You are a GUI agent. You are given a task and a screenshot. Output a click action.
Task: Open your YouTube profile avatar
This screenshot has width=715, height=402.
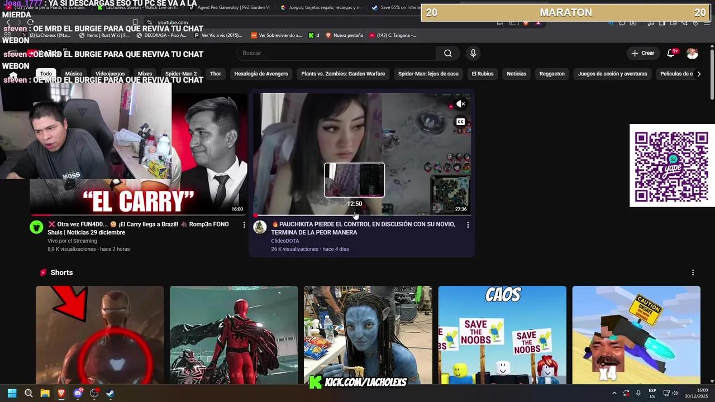click(x=692, y=53)
